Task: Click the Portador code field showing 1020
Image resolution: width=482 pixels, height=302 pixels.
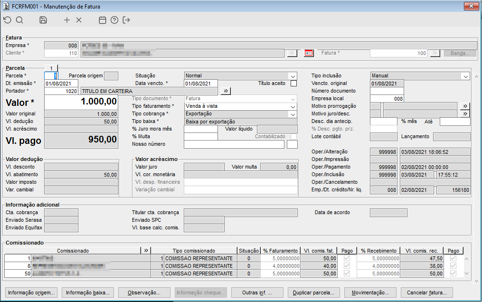Action: (x=61, y=91)
